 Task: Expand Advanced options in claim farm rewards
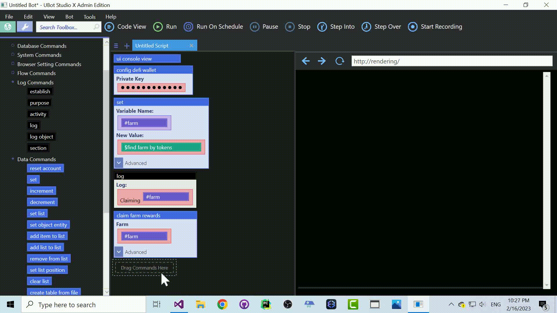click(x=119, y=252)
